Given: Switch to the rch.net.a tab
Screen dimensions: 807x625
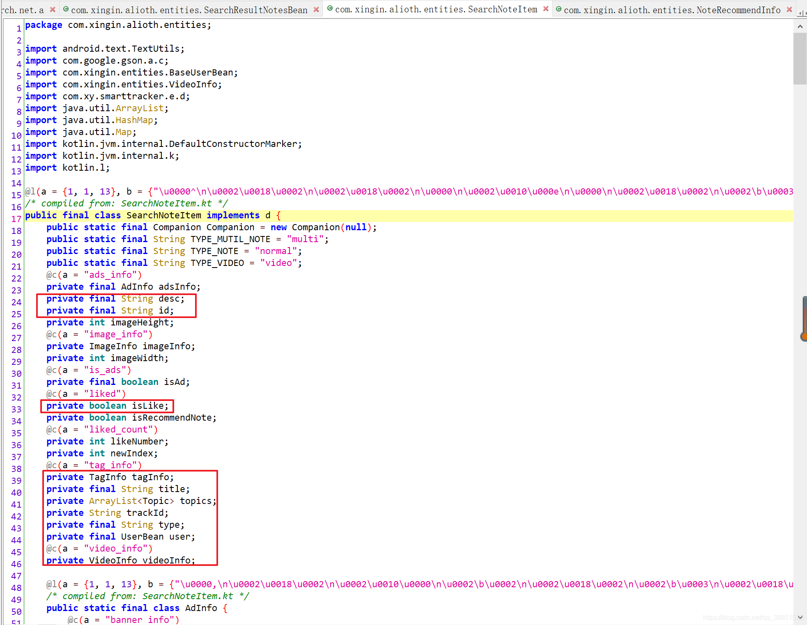Looking at the screenshot, I should click(x=23, y=10).
